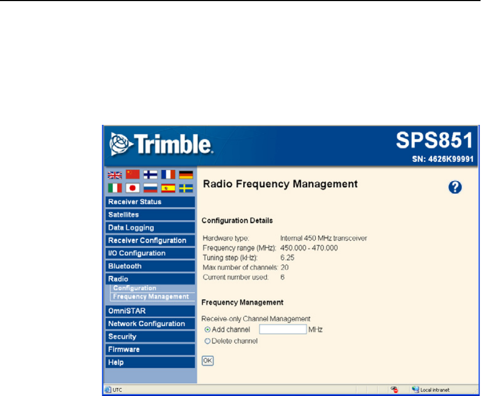Select the Italian flag language icon

coord(115,188)
